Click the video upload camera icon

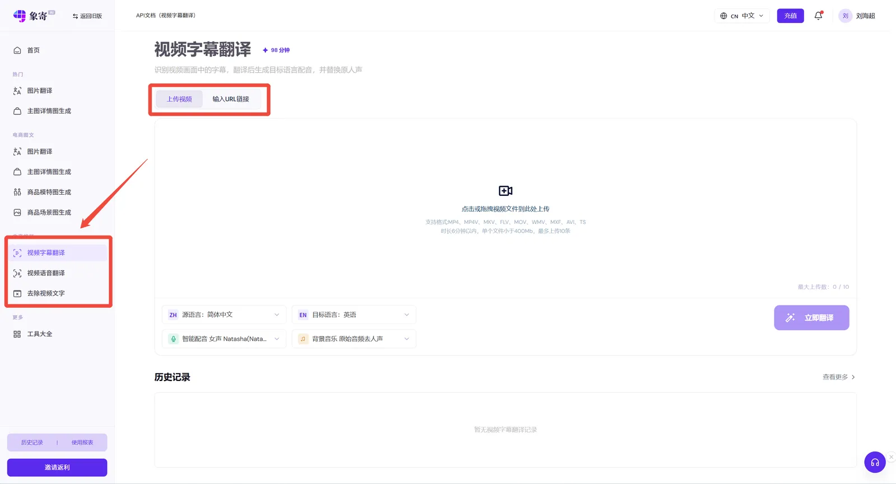506,191
